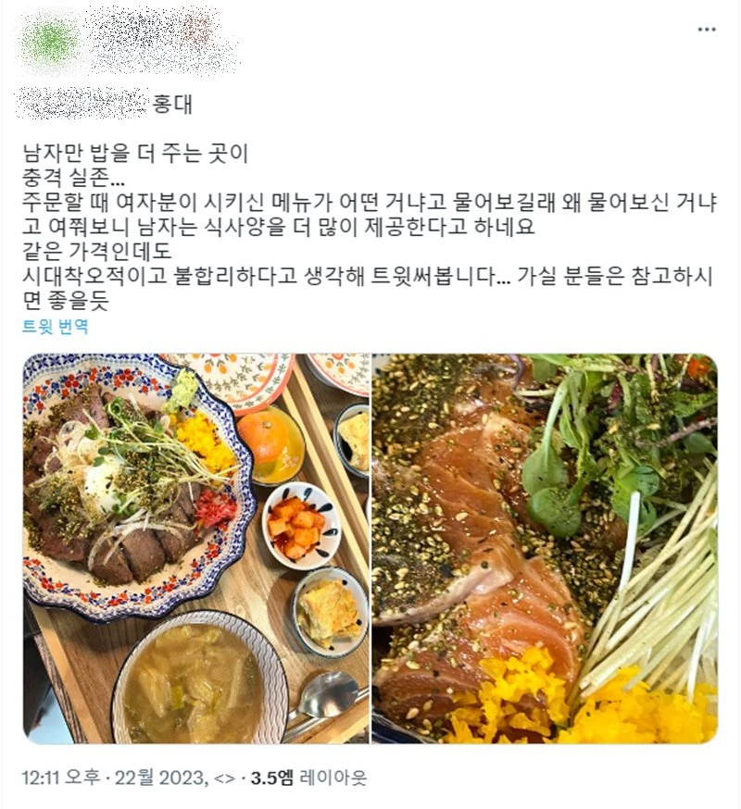Click the 홍대 tag text
Image resolution: width=741 pixels, height=809 pixels.
[x=173, y=105]
